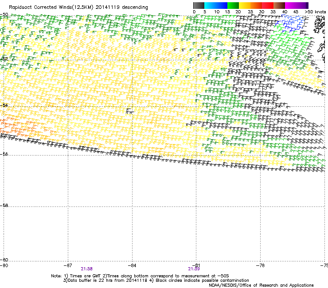This screenshot has width=328, height=288.
Task: Select the -60 latitude axis label
Action: pyautogui.click(x=4, y=260)
